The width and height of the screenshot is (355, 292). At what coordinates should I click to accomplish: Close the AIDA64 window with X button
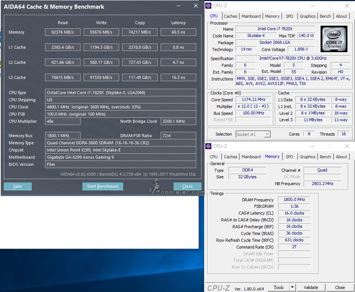click(x=196, y=6)
